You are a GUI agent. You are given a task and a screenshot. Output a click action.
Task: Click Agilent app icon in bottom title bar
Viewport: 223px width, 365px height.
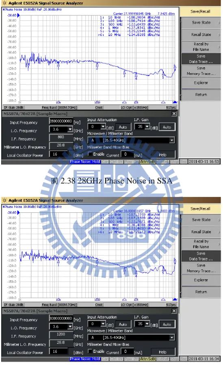4,200
